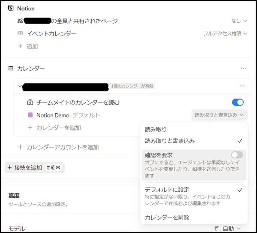The height and width of the screenshot is (233, 257).
Task: Collapse the calendar account section with the chevron
Action: pos(20,86)
